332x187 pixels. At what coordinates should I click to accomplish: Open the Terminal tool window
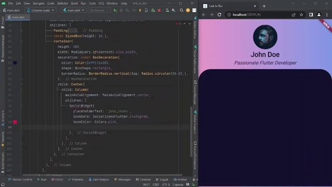coord(143,180)
